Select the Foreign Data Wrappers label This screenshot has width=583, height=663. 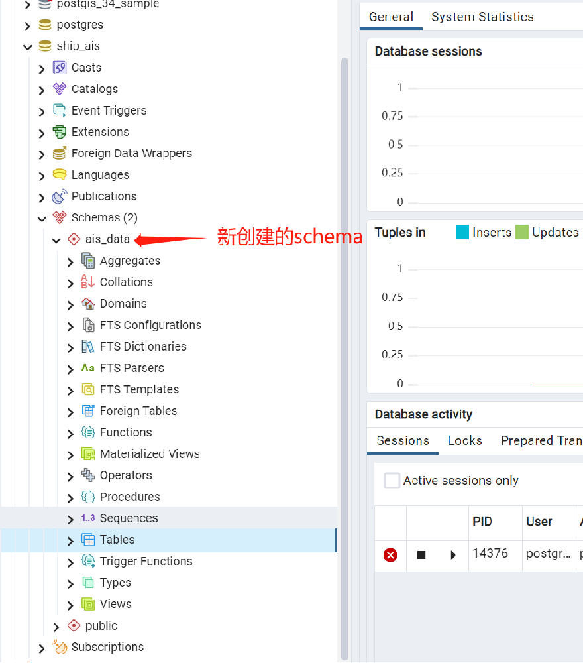tap(131, 154)
